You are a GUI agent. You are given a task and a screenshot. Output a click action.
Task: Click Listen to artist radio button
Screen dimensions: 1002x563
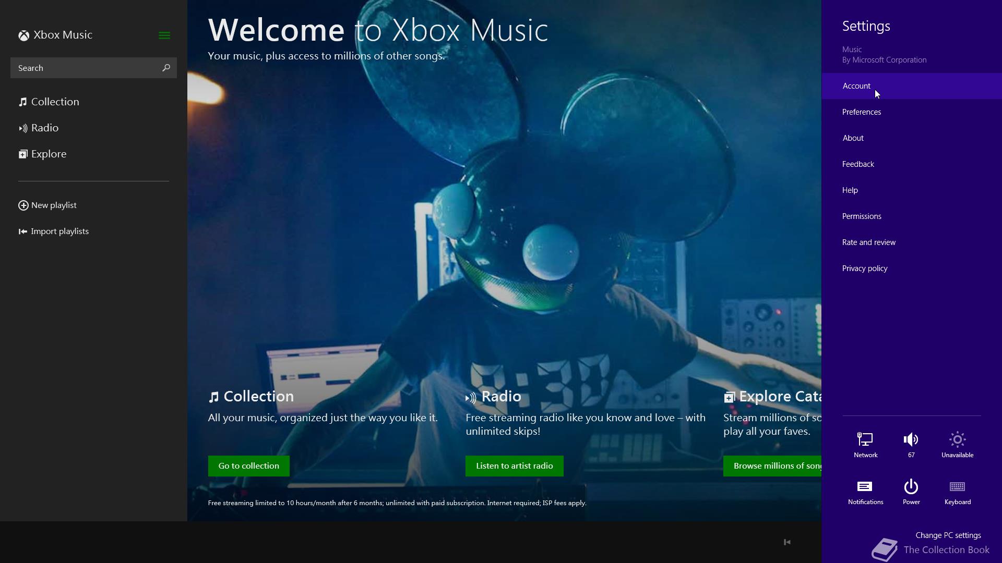[514, 466]
